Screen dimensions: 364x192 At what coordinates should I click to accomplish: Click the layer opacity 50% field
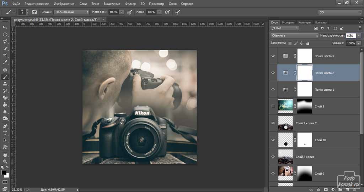point(351,36)
